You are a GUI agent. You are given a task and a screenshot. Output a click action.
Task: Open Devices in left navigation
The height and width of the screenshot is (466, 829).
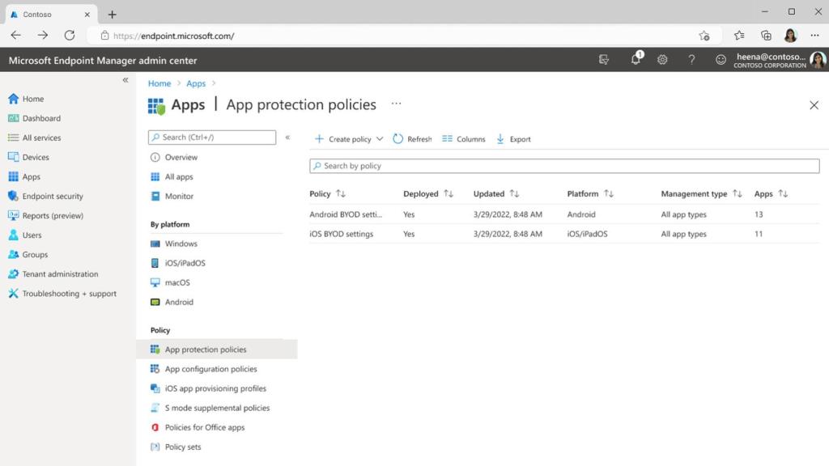[29, 158]
